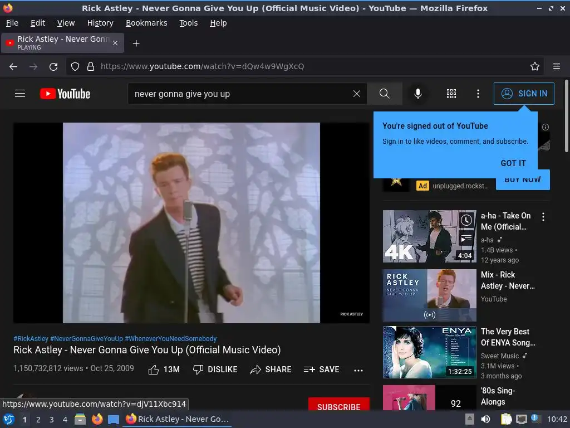Open the Mix - Rick Astley thumbnail
The height and width of the screenshot is (428, 570).
tap(429, 295)
